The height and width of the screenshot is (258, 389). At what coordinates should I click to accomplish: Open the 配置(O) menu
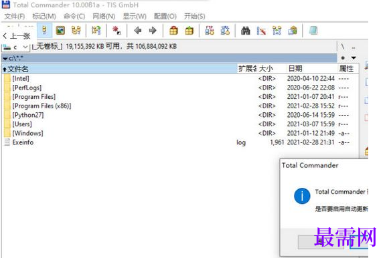coord(165,16)
